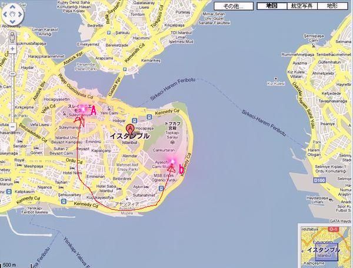353x268 pixels.
Task: Click the Binbirdirek label
Action: (x=122, y=178)
